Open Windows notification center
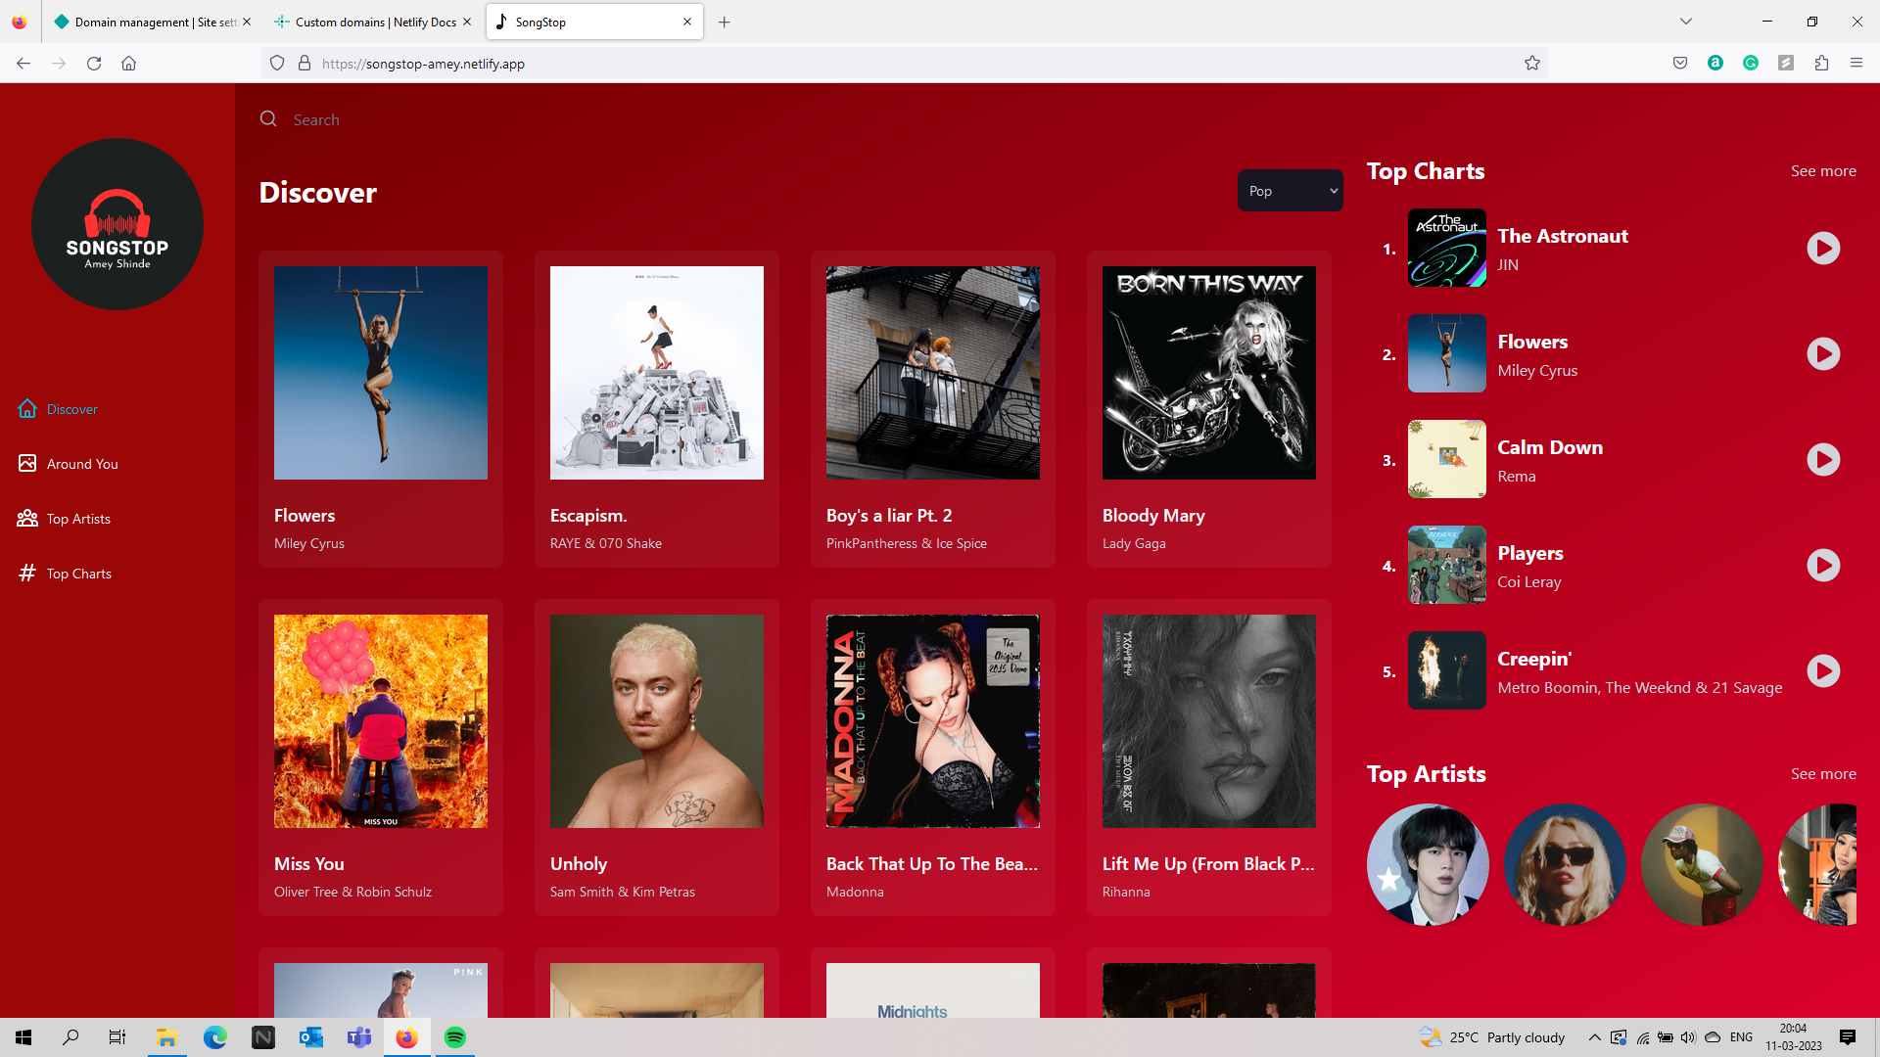1880x1057 pixels. point(1848,1037)
